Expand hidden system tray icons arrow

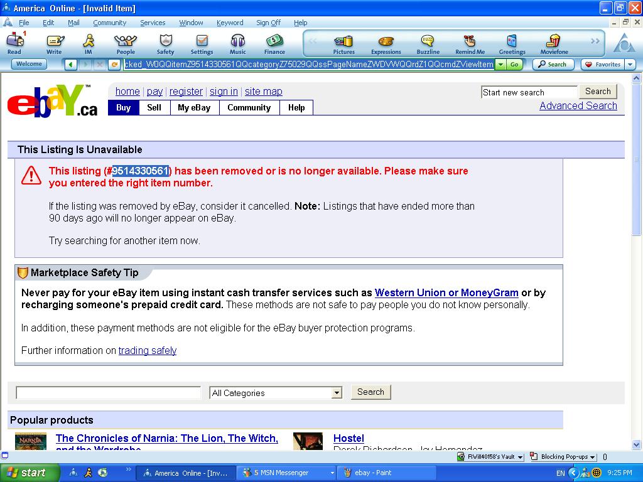tap(573, 473)
